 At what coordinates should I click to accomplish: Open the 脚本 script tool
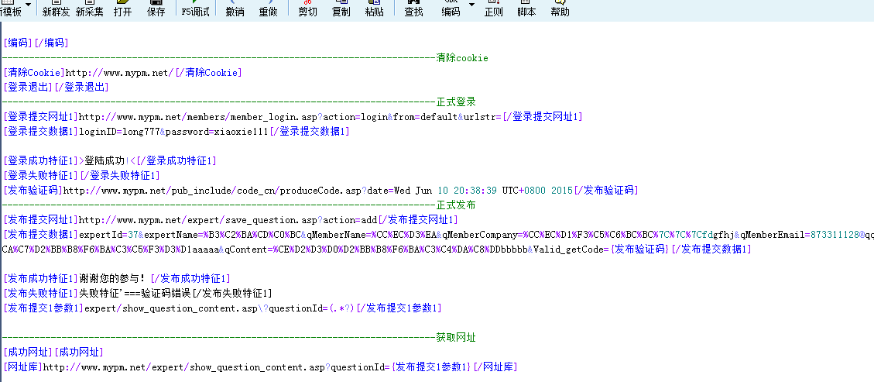pyautogui.click(x=526, y=9)
